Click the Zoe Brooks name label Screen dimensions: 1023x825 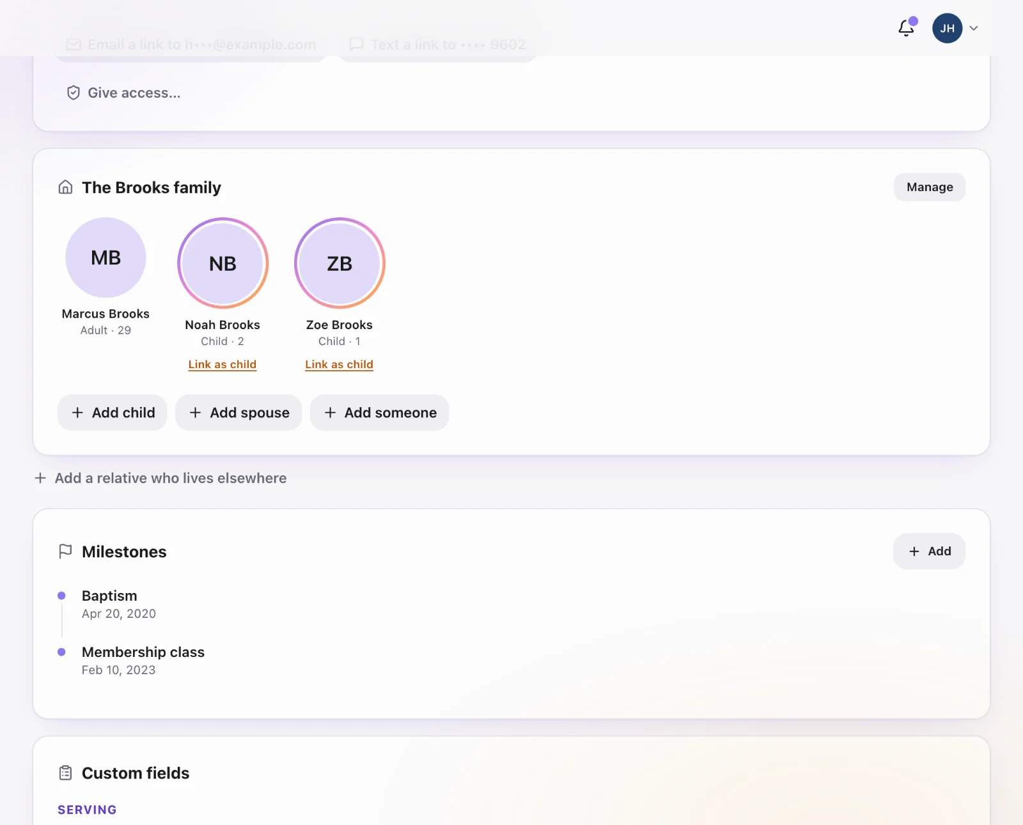[x=340, y=325]
